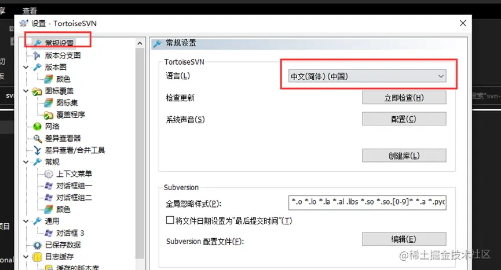Click the green 网络 globe icon

click(38, 127)
